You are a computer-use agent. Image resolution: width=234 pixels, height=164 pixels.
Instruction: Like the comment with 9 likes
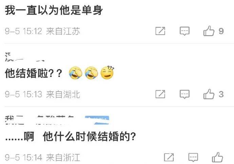click(x=209, y=31)
